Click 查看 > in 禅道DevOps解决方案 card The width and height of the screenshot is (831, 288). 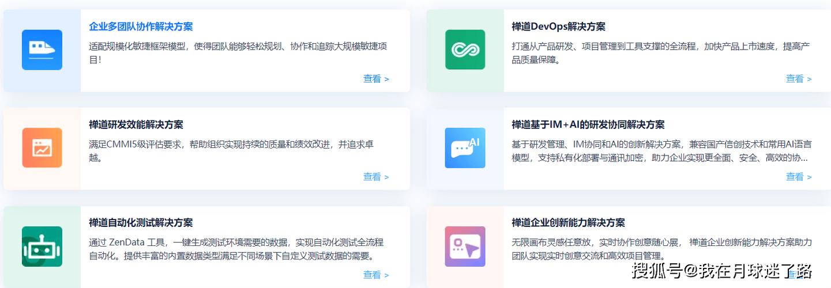pyautogui.click(x=799, y=79)
